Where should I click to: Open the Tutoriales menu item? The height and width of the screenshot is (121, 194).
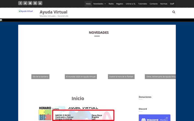click(x=143, y=4)
